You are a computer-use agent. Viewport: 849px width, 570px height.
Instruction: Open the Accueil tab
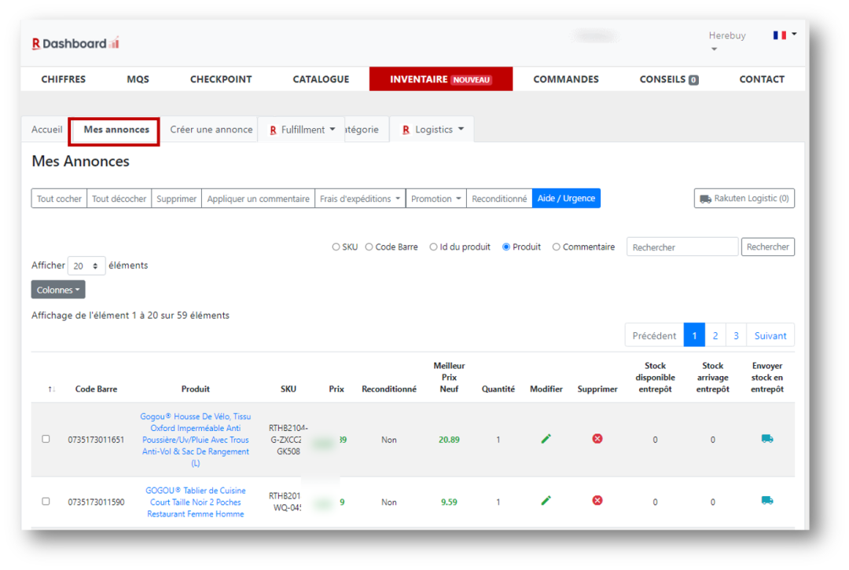click(x=46, y=129)
